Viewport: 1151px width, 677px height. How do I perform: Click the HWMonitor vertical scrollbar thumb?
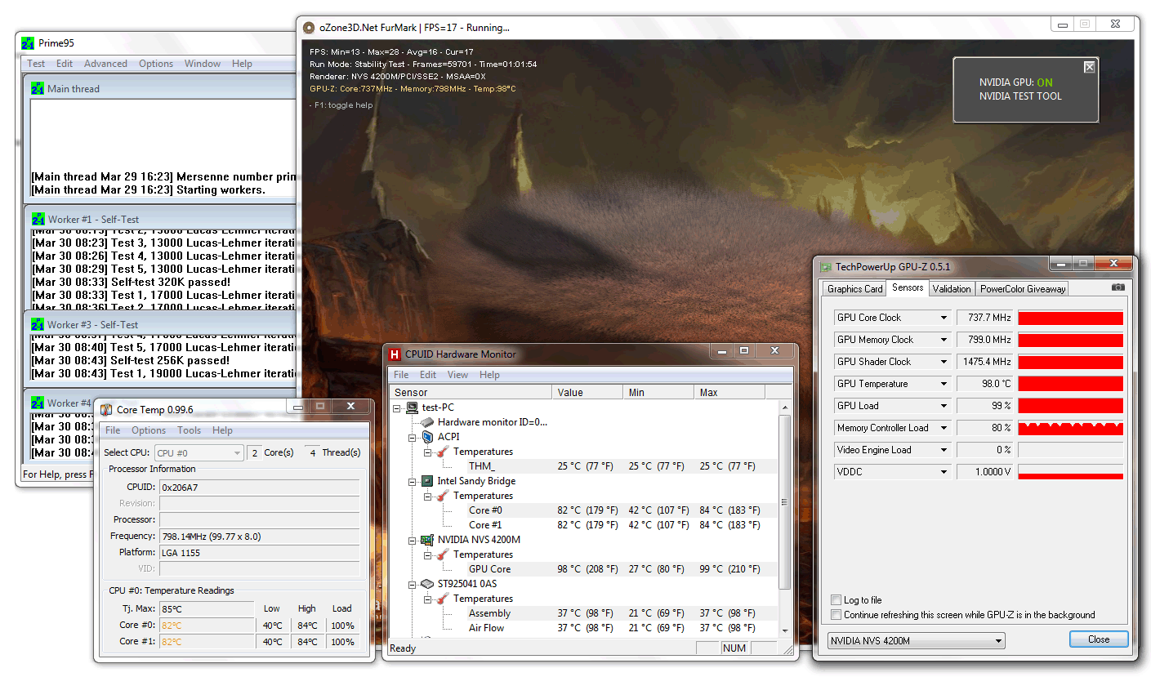[785, 501]
